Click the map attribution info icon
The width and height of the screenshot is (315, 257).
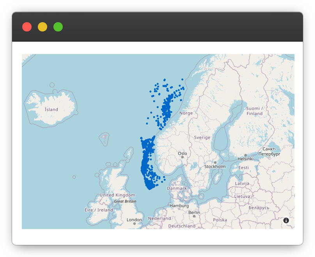point(286,220)
